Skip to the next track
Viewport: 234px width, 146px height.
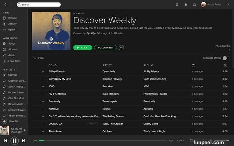23,141
